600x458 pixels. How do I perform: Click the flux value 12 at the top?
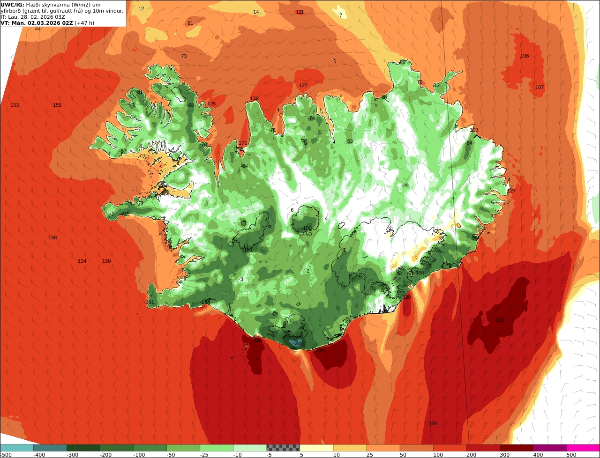click(141, 8)
